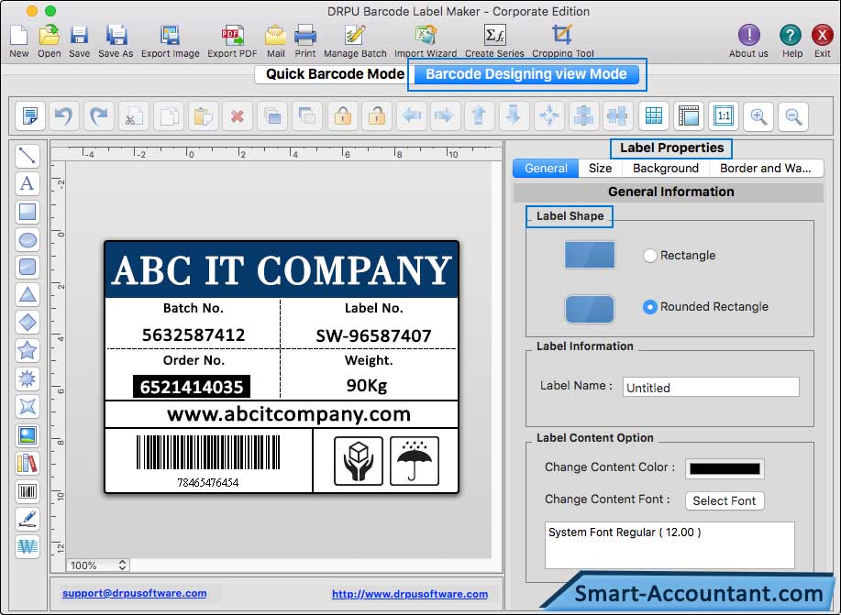Click the move up arrow icon

[x=479, y=115]
